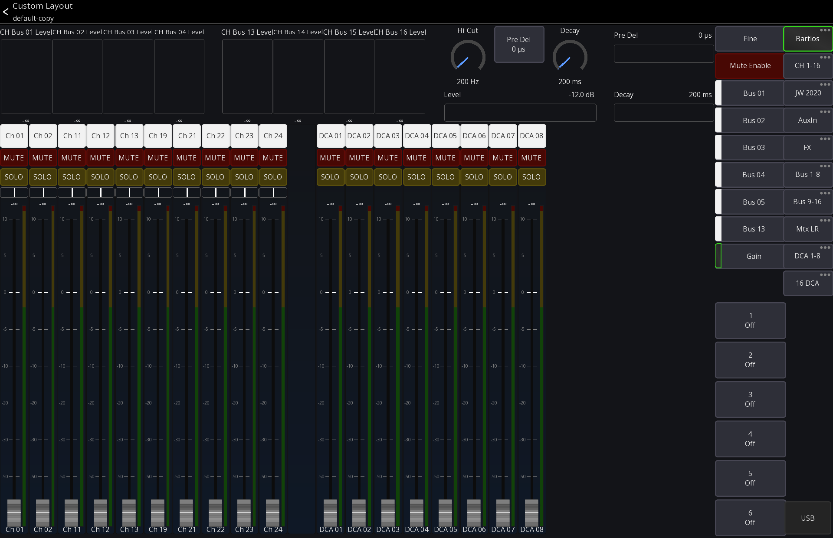Viewport: 833px width, 538px height.
Task: Solo DCA 04 group
Action: pos(416,177)
